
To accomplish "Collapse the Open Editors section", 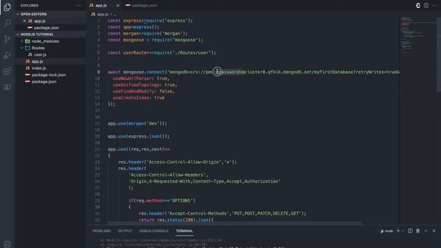I will coord(34,14).
